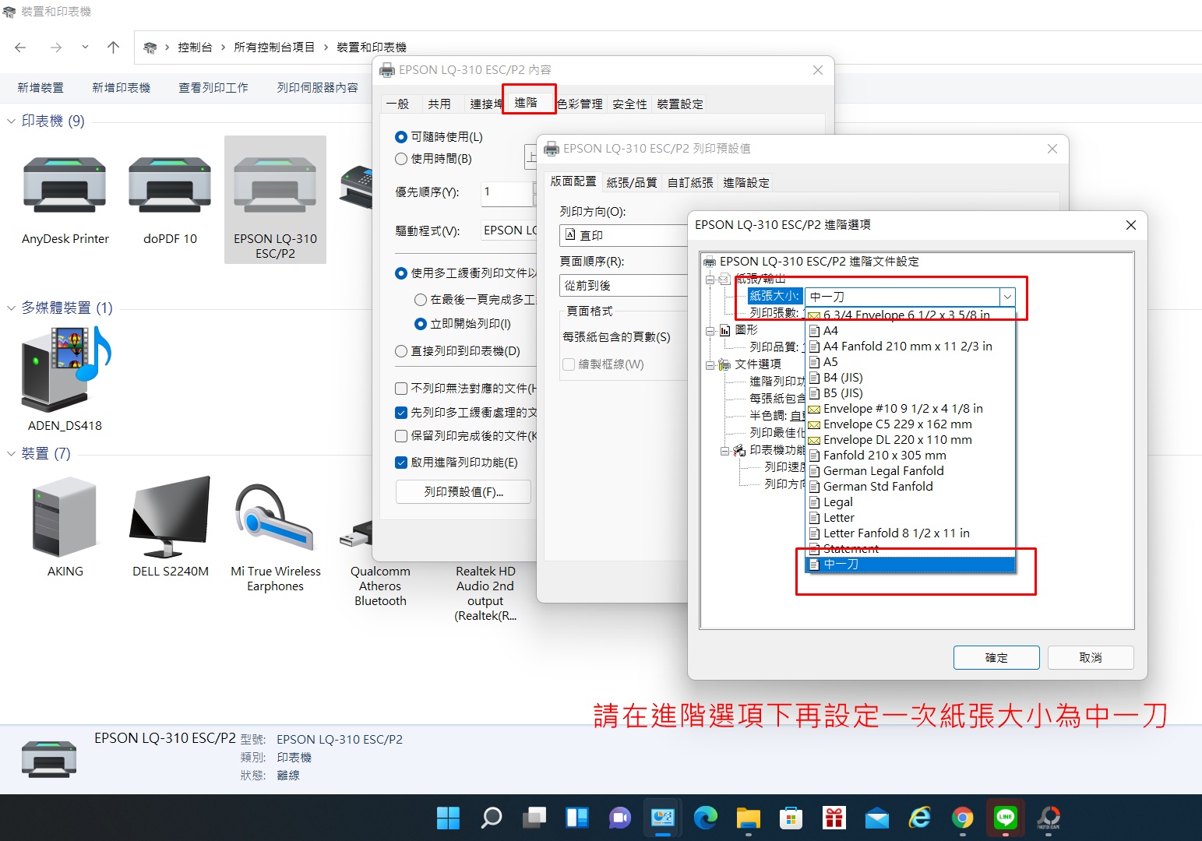Open Teams Chat icon on taskbar
The width and height of the screenshot is (1202, 841).
(x=620, y=818)
